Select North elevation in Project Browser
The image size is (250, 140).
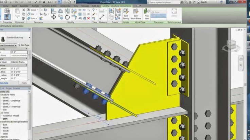(x=6, y=128)
